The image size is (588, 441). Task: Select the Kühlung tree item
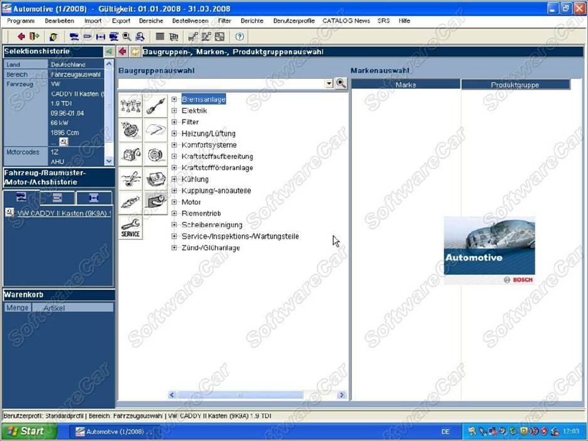[x=195, y=179]
